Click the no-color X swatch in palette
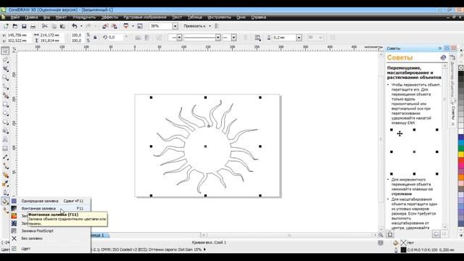 [x=461, y=67]
